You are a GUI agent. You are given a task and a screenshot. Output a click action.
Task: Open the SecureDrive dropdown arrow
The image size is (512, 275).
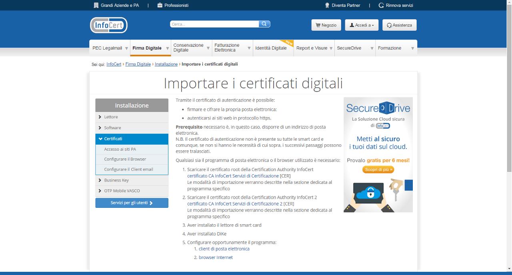tap(372, 48)
